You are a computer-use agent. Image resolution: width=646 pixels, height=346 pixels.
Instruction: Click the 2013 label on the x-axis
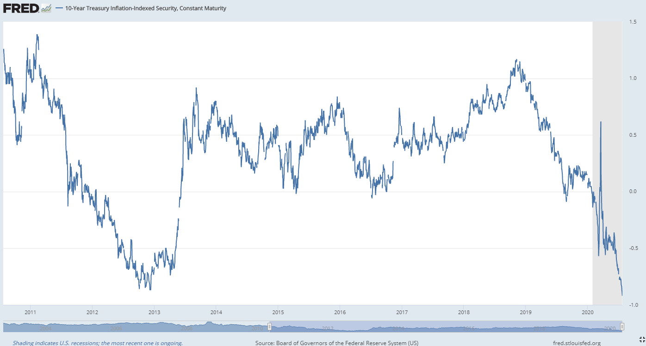[x=154, y=313]
